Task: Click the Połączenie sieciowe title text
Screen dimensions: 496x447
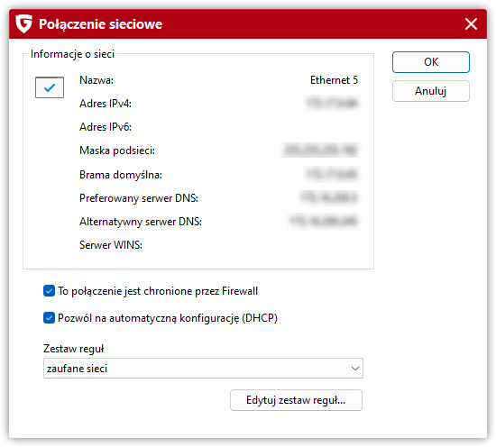Action: [x=100, y=24]
